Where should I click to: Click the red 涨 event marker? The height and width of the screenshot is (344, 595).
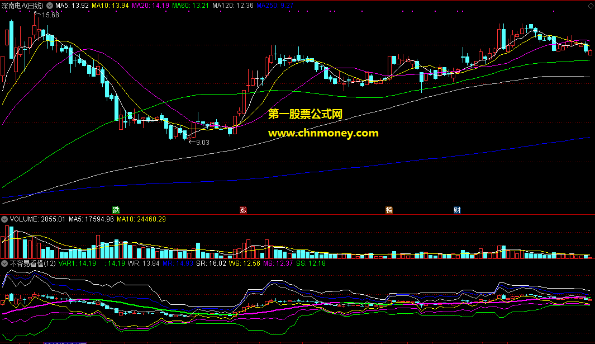click(243, 210)
